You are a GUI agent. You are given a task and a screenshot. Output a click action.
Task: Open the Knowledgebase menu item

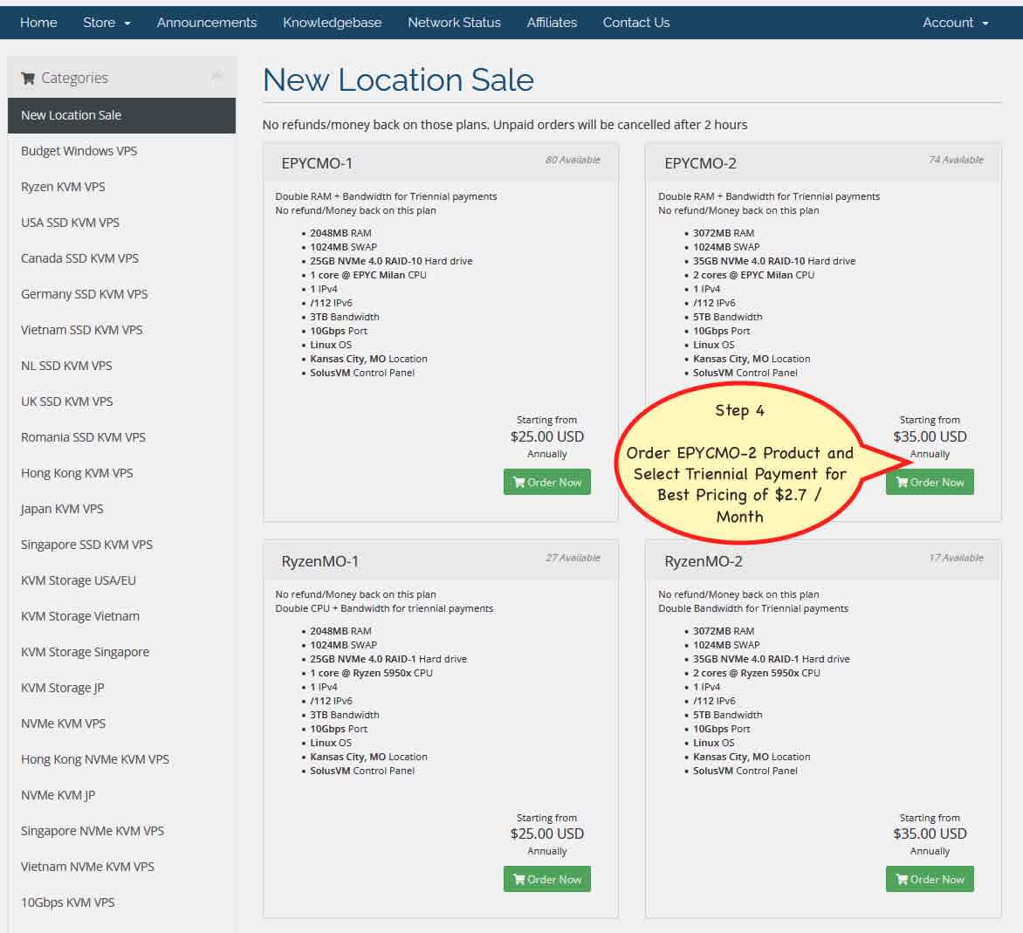click(332, 23)
